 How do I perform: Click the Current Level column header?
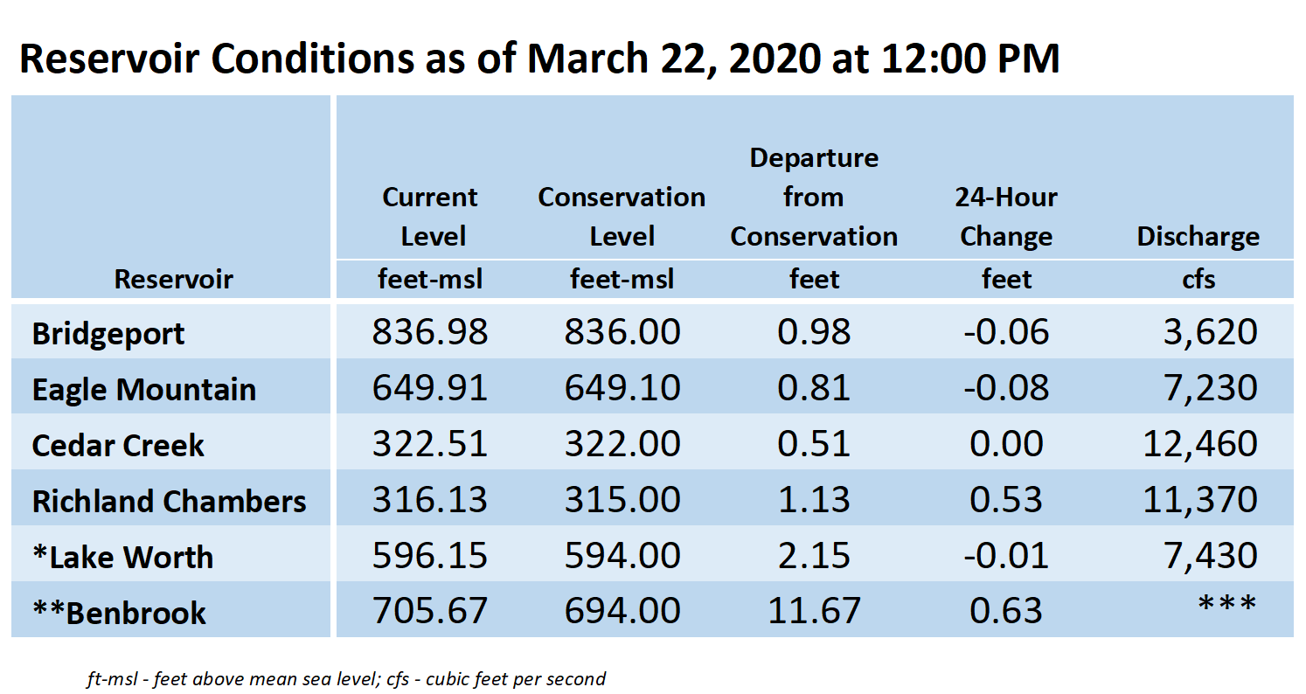[430, 217]
